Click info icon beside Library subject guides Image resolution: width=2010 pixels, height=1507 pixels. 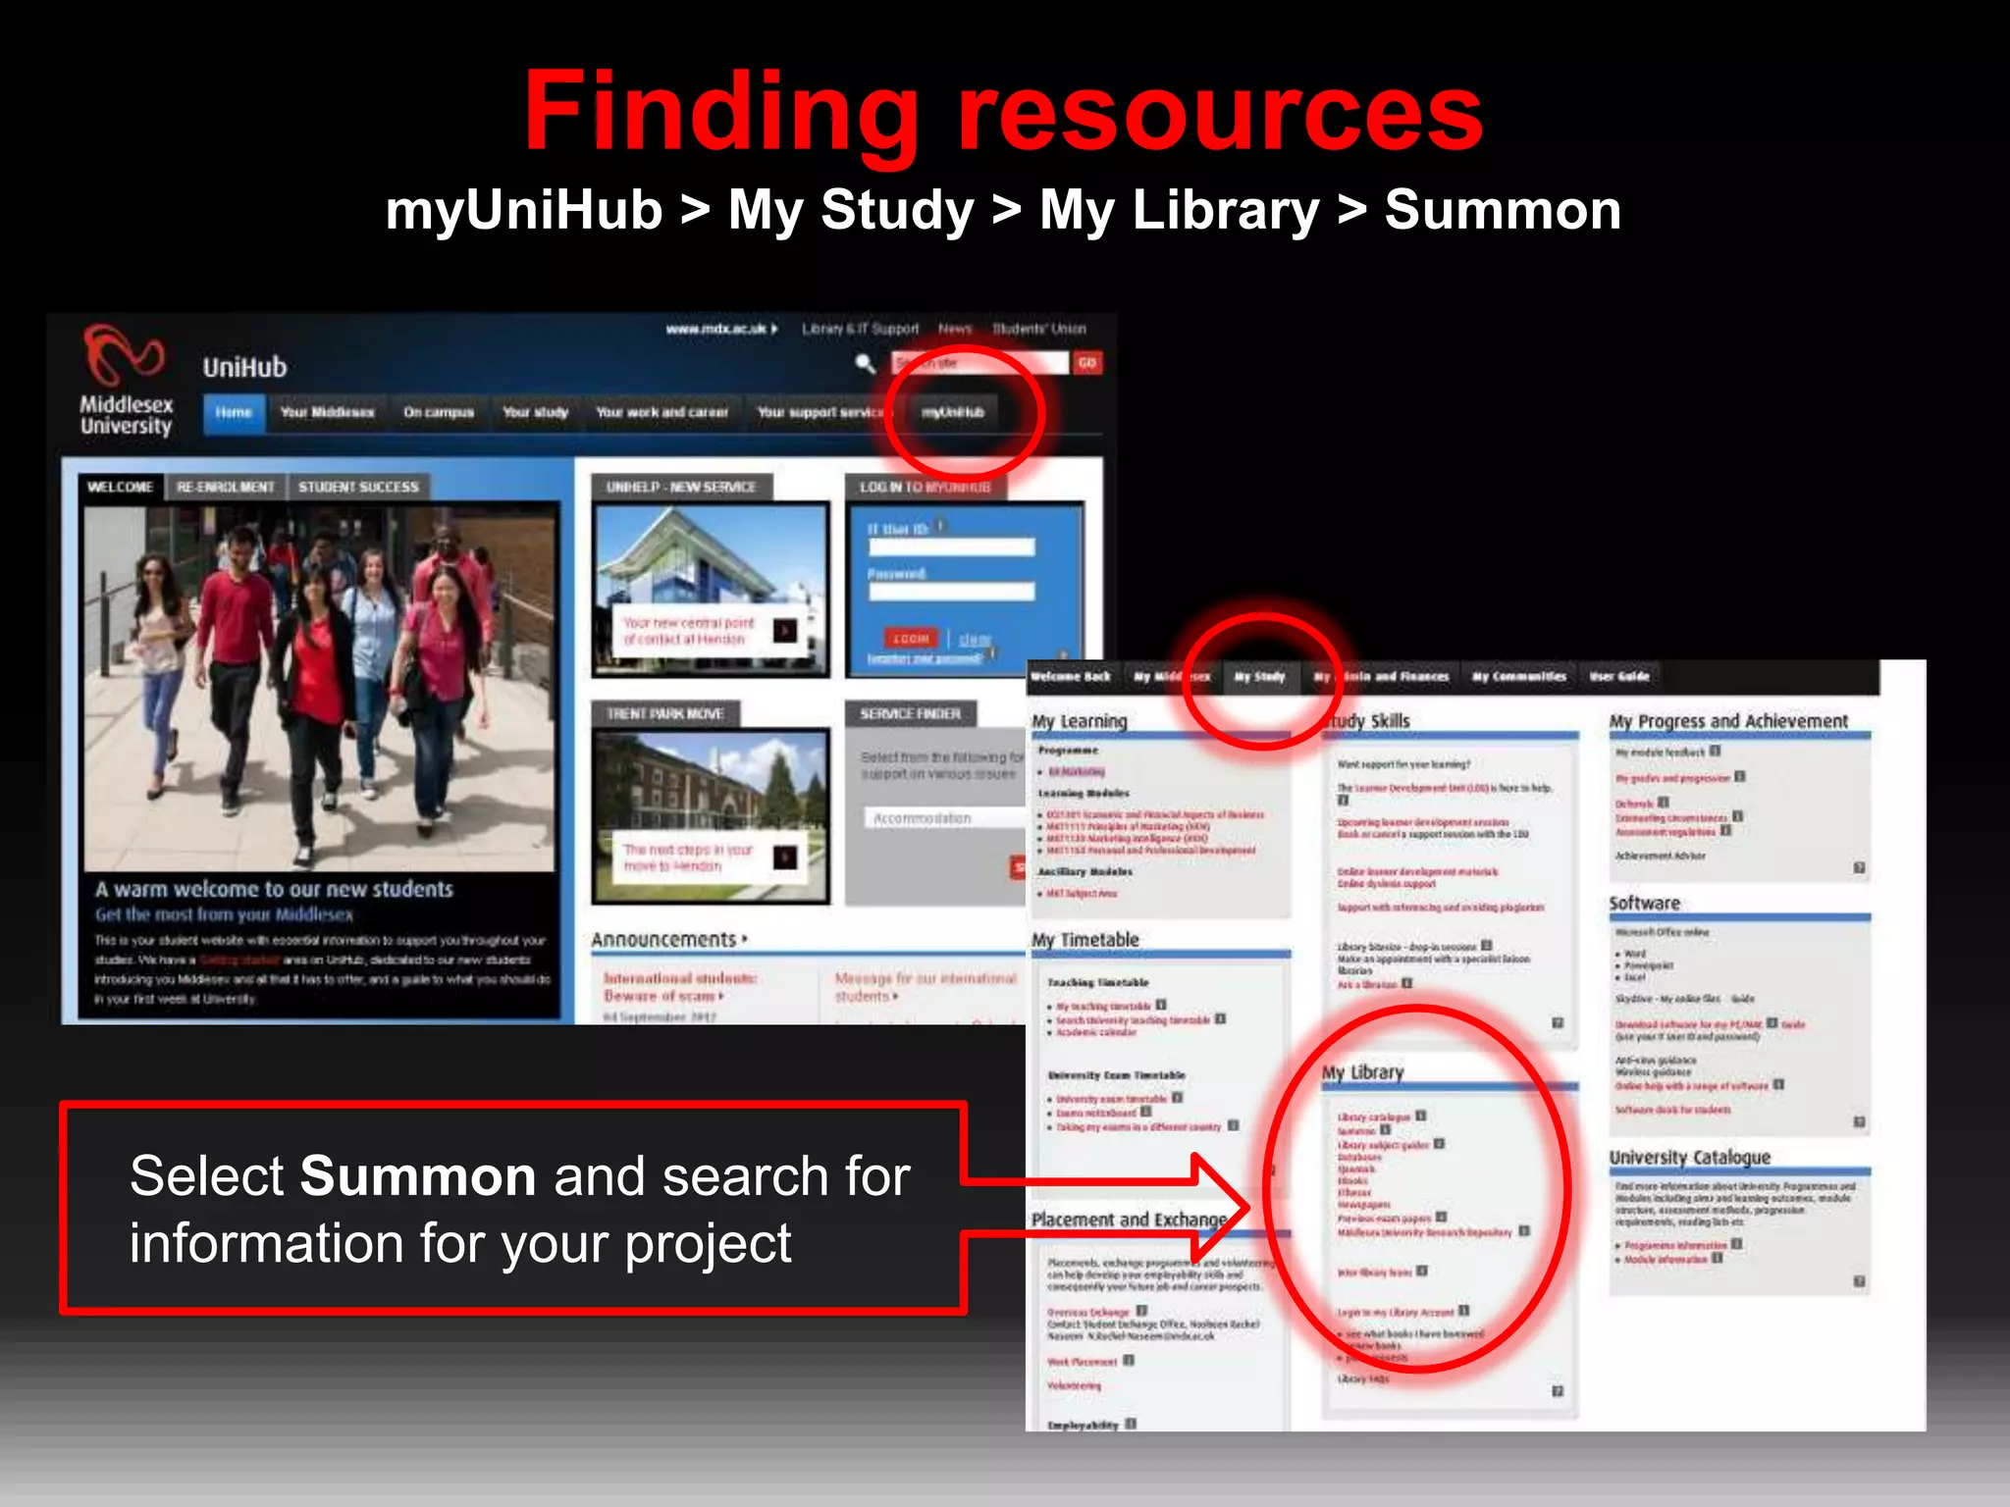coord(1440,1144)
